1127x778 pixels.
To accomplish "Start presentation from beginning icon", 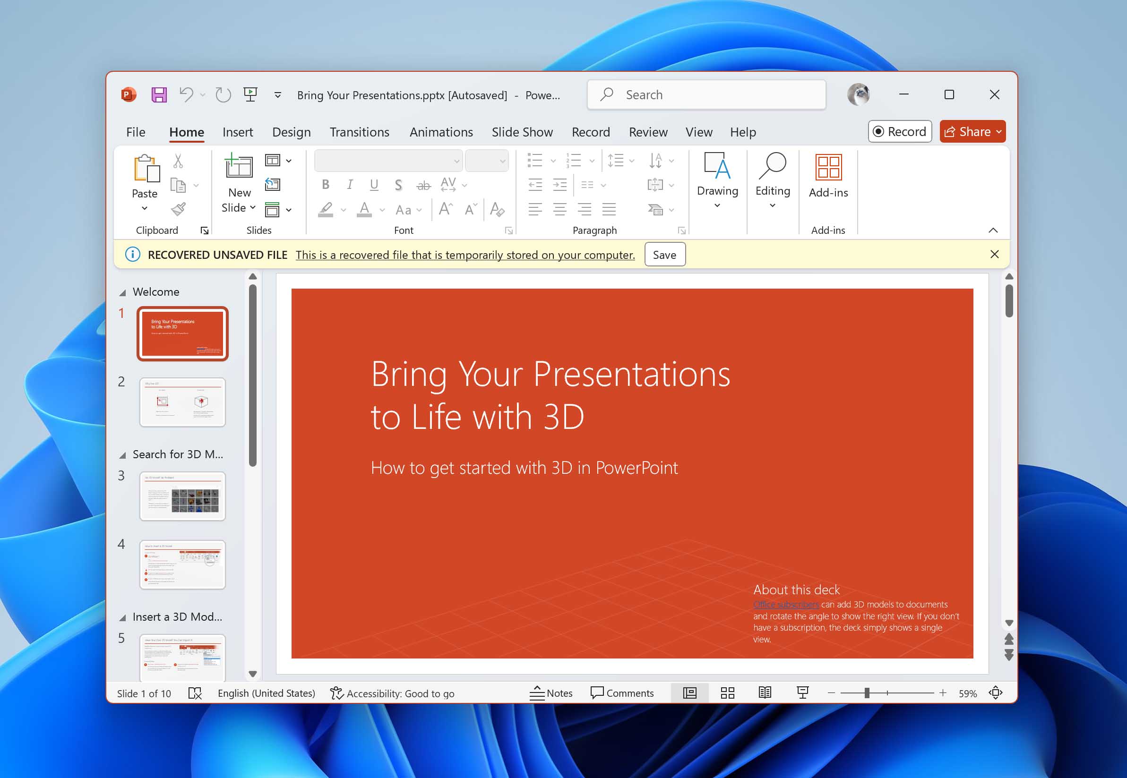I will click(250, 94).
